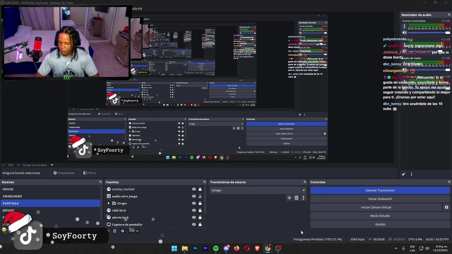This screenshot has width=452, height=254.
Task: Toggle lock on Captura de pantalla source
Action: pos(200,224)
